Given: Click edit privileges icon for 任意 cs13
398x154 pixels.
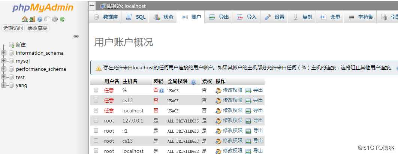Looking at the screenshot, I should 218,101.
